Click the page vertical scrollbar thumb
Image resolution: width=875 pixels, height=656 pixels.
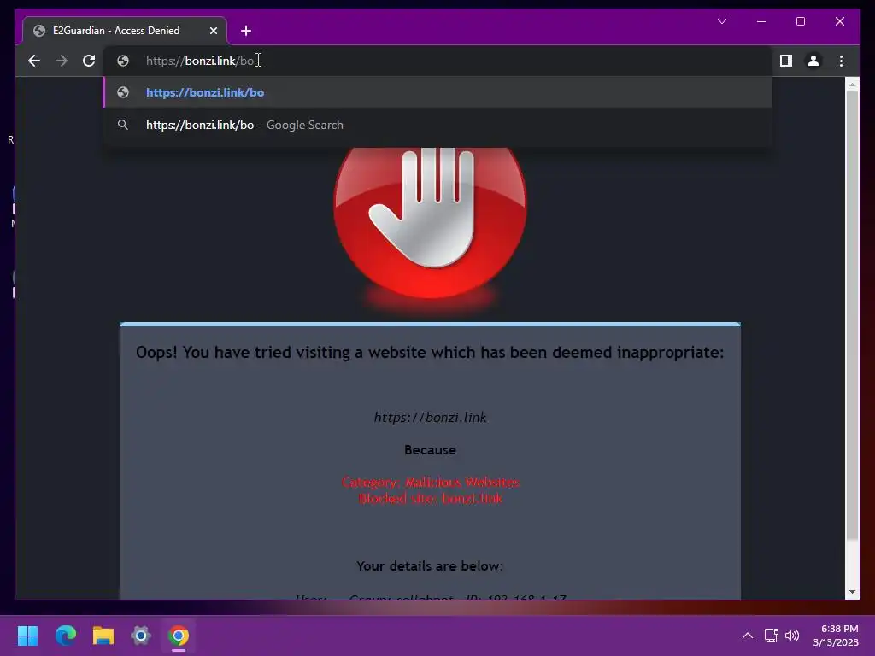[852, 315]
